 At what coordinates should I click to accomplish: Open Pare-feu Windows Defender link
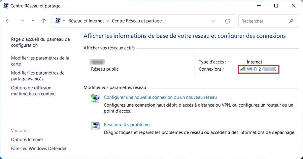coord(39,148)
